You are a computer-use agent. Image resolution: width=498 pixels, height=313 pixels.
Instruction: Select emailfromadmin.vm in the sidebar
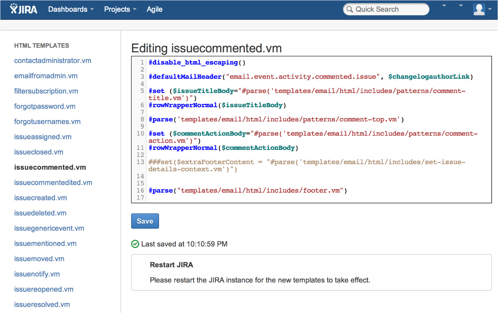tap(46, 76)
